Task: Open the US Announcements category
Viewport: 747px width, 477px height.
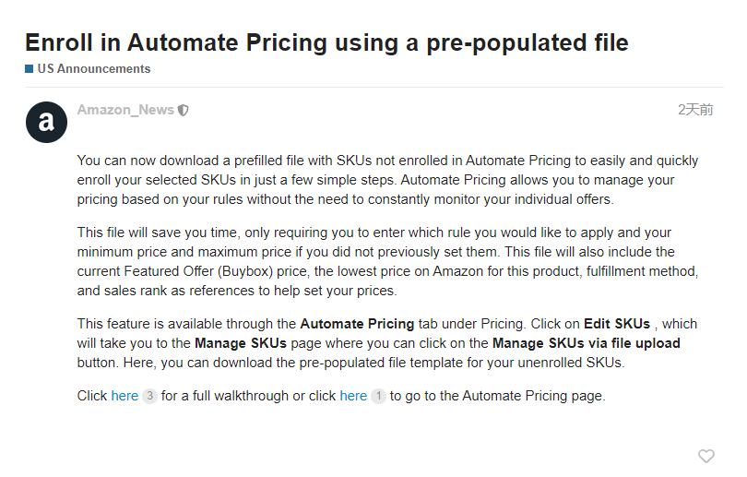Action: tap(93, 69)
